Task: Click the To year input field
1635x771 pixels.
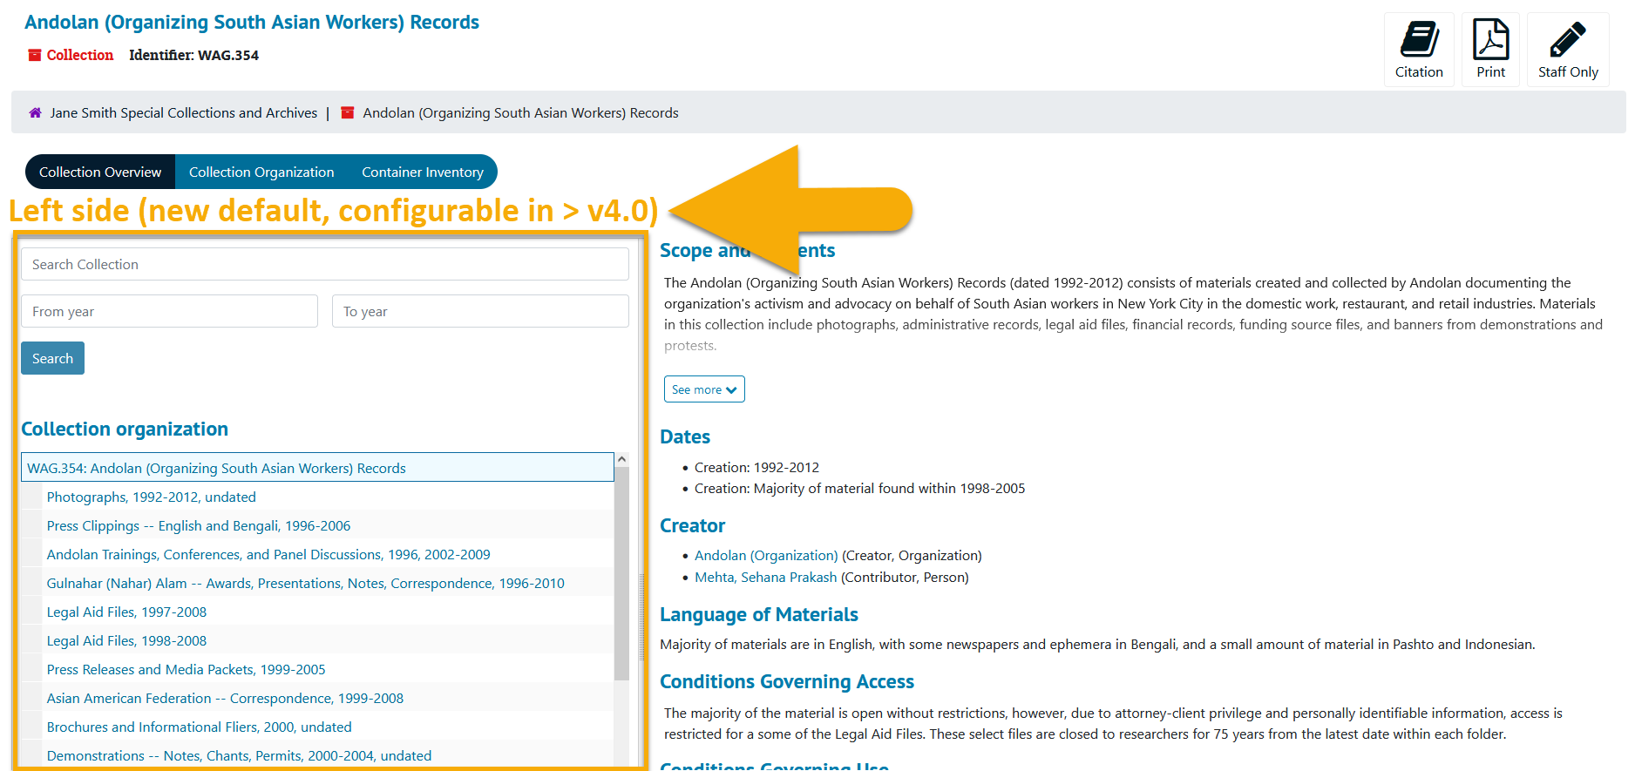Action: pos(480,312)
